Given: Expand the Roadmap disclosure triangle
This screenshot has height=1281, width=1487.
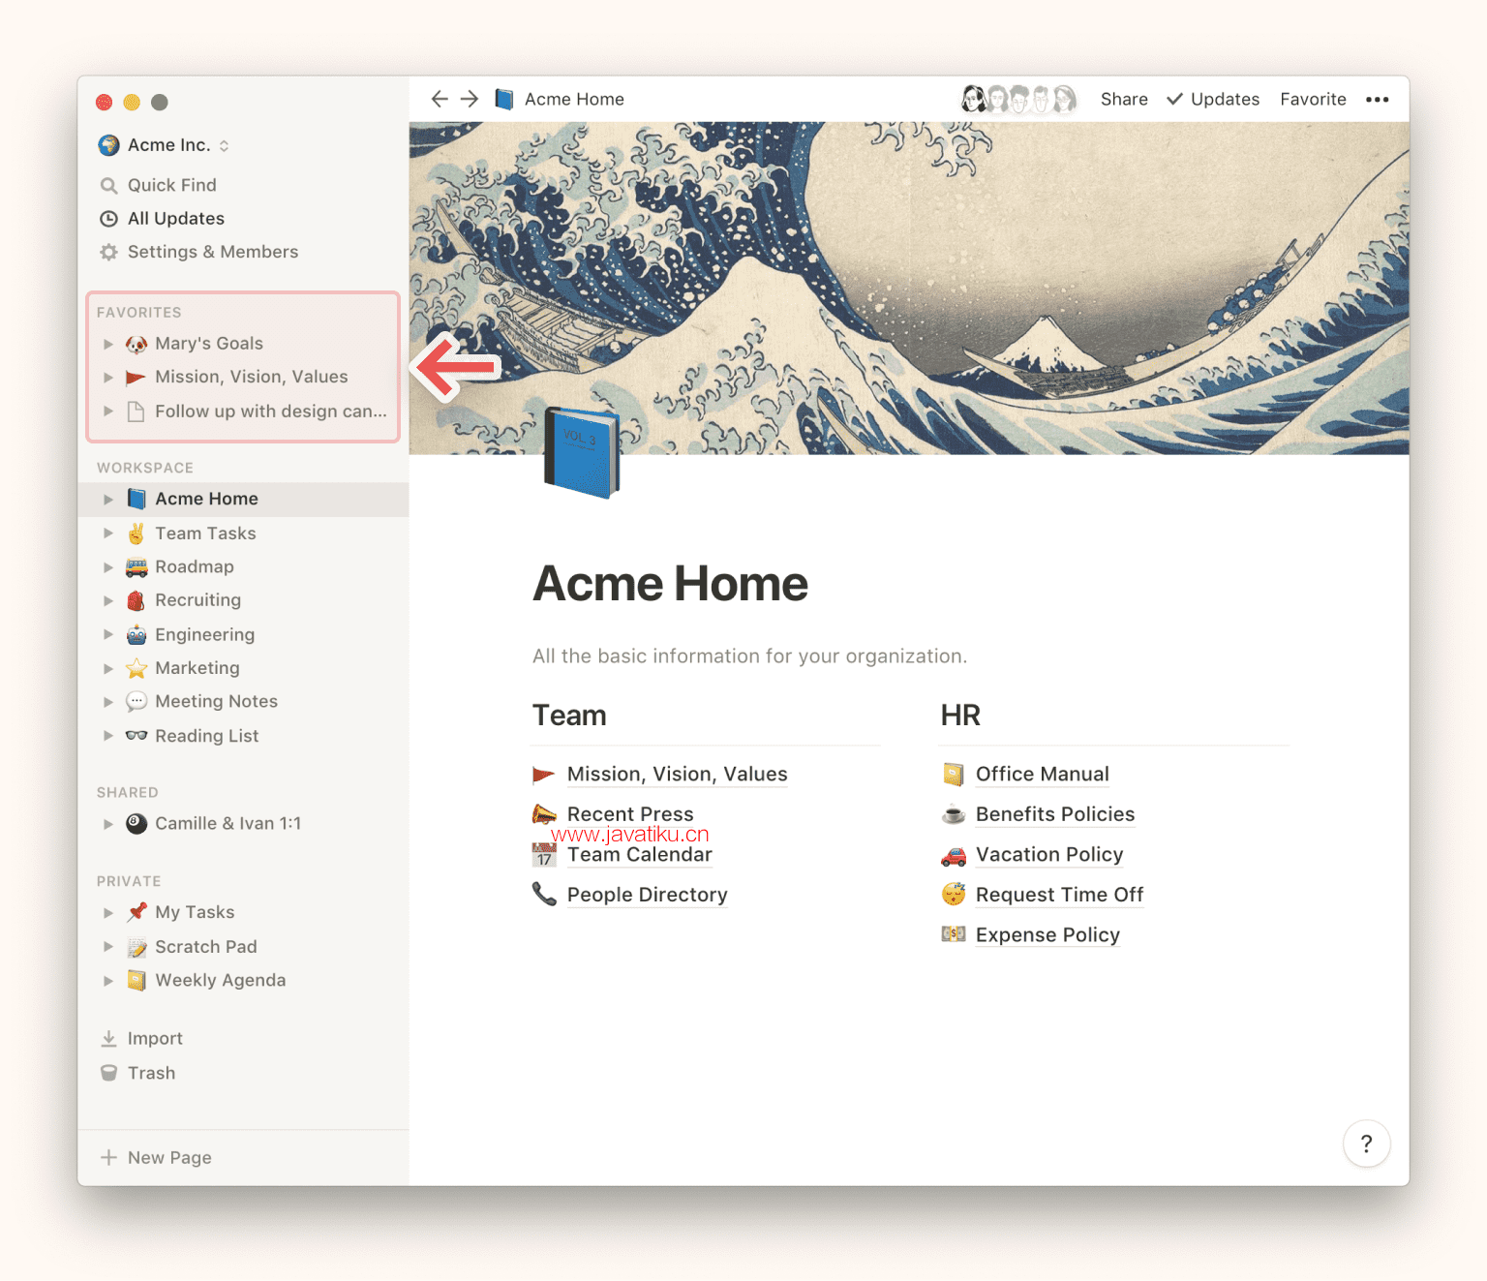Looking at the screenshot, I should pos(108,567).
